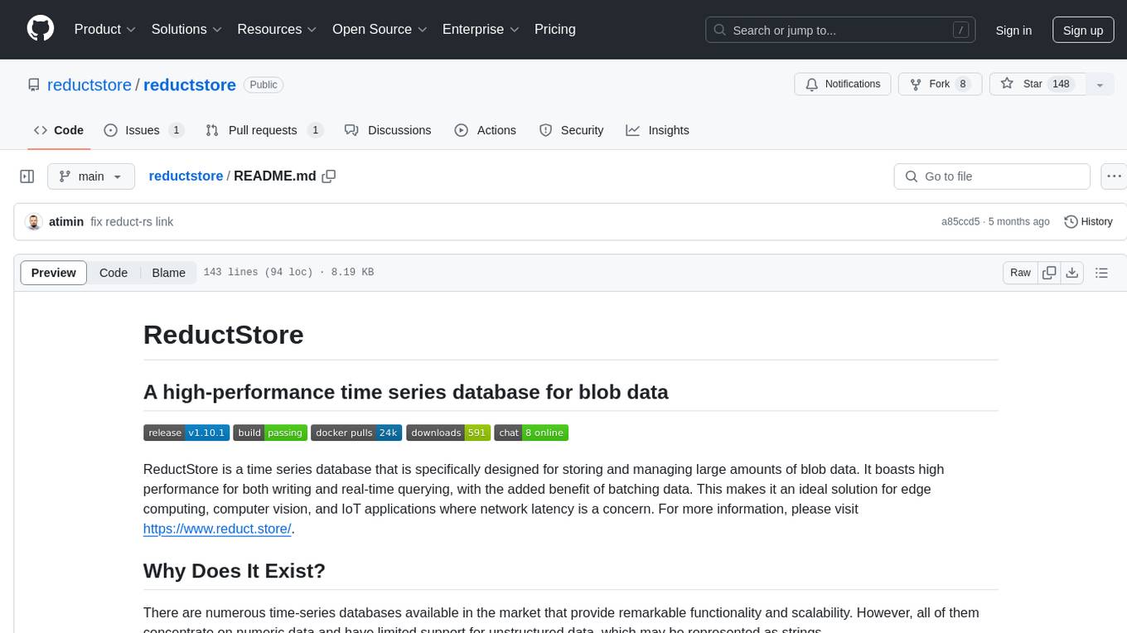Viewport: 1127px width, 633px height.
Task: Switch to the Insights tab
Action: (x=658, y=130)
